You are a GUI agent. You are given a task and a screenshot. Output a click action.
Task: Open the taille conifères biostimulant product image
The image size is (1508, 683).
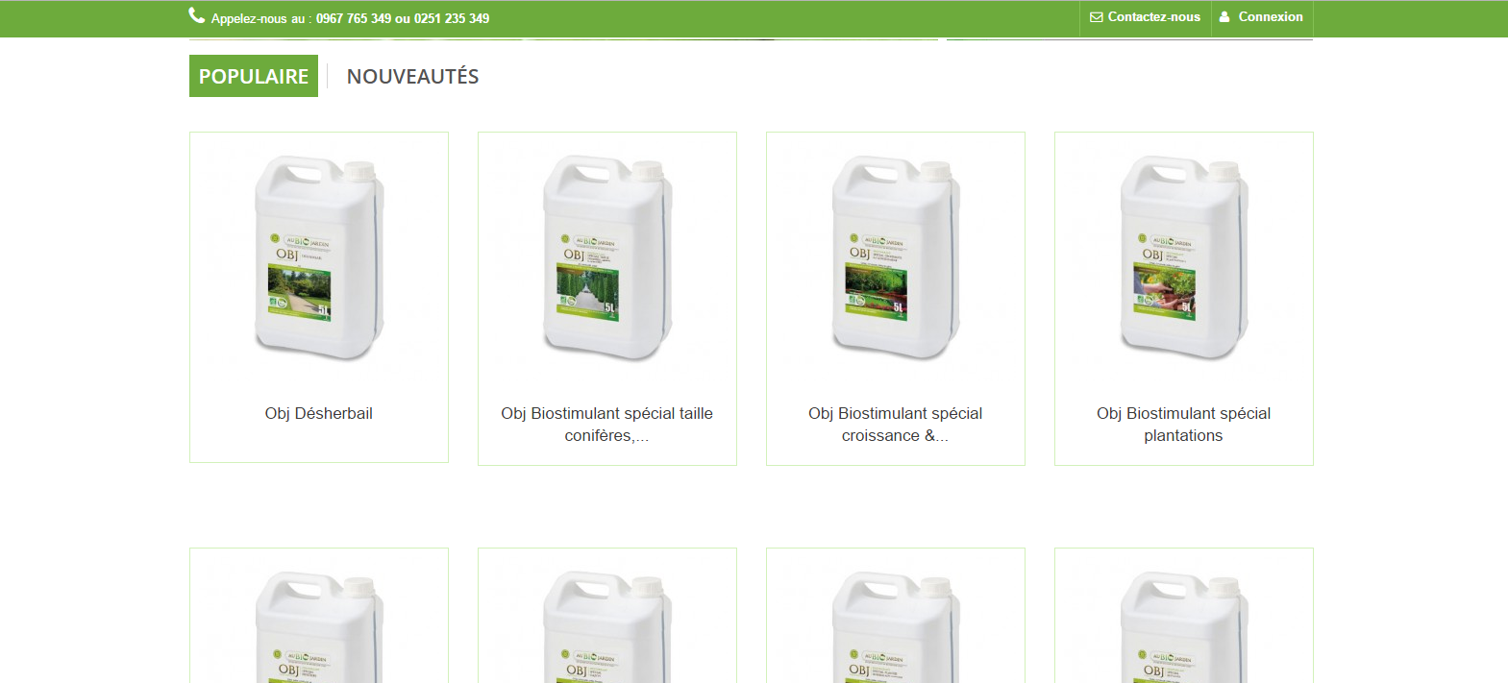click(607, 257)
